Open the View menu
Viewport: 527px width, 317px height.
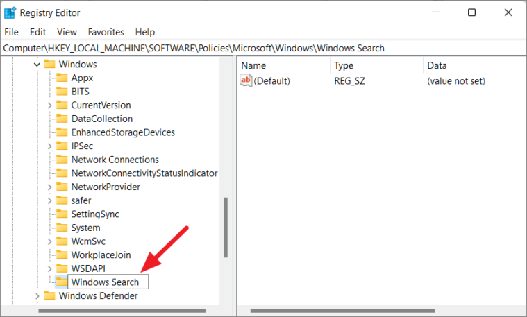pyautogui.click(x=67, y=32)
